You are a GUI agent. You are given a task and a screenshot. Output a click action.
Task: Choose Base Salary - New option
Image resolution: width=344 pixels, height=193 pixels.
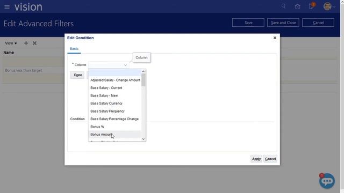115,95
